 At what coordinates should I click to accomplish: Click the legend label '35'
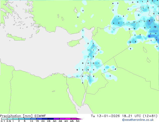pos(60,121)
